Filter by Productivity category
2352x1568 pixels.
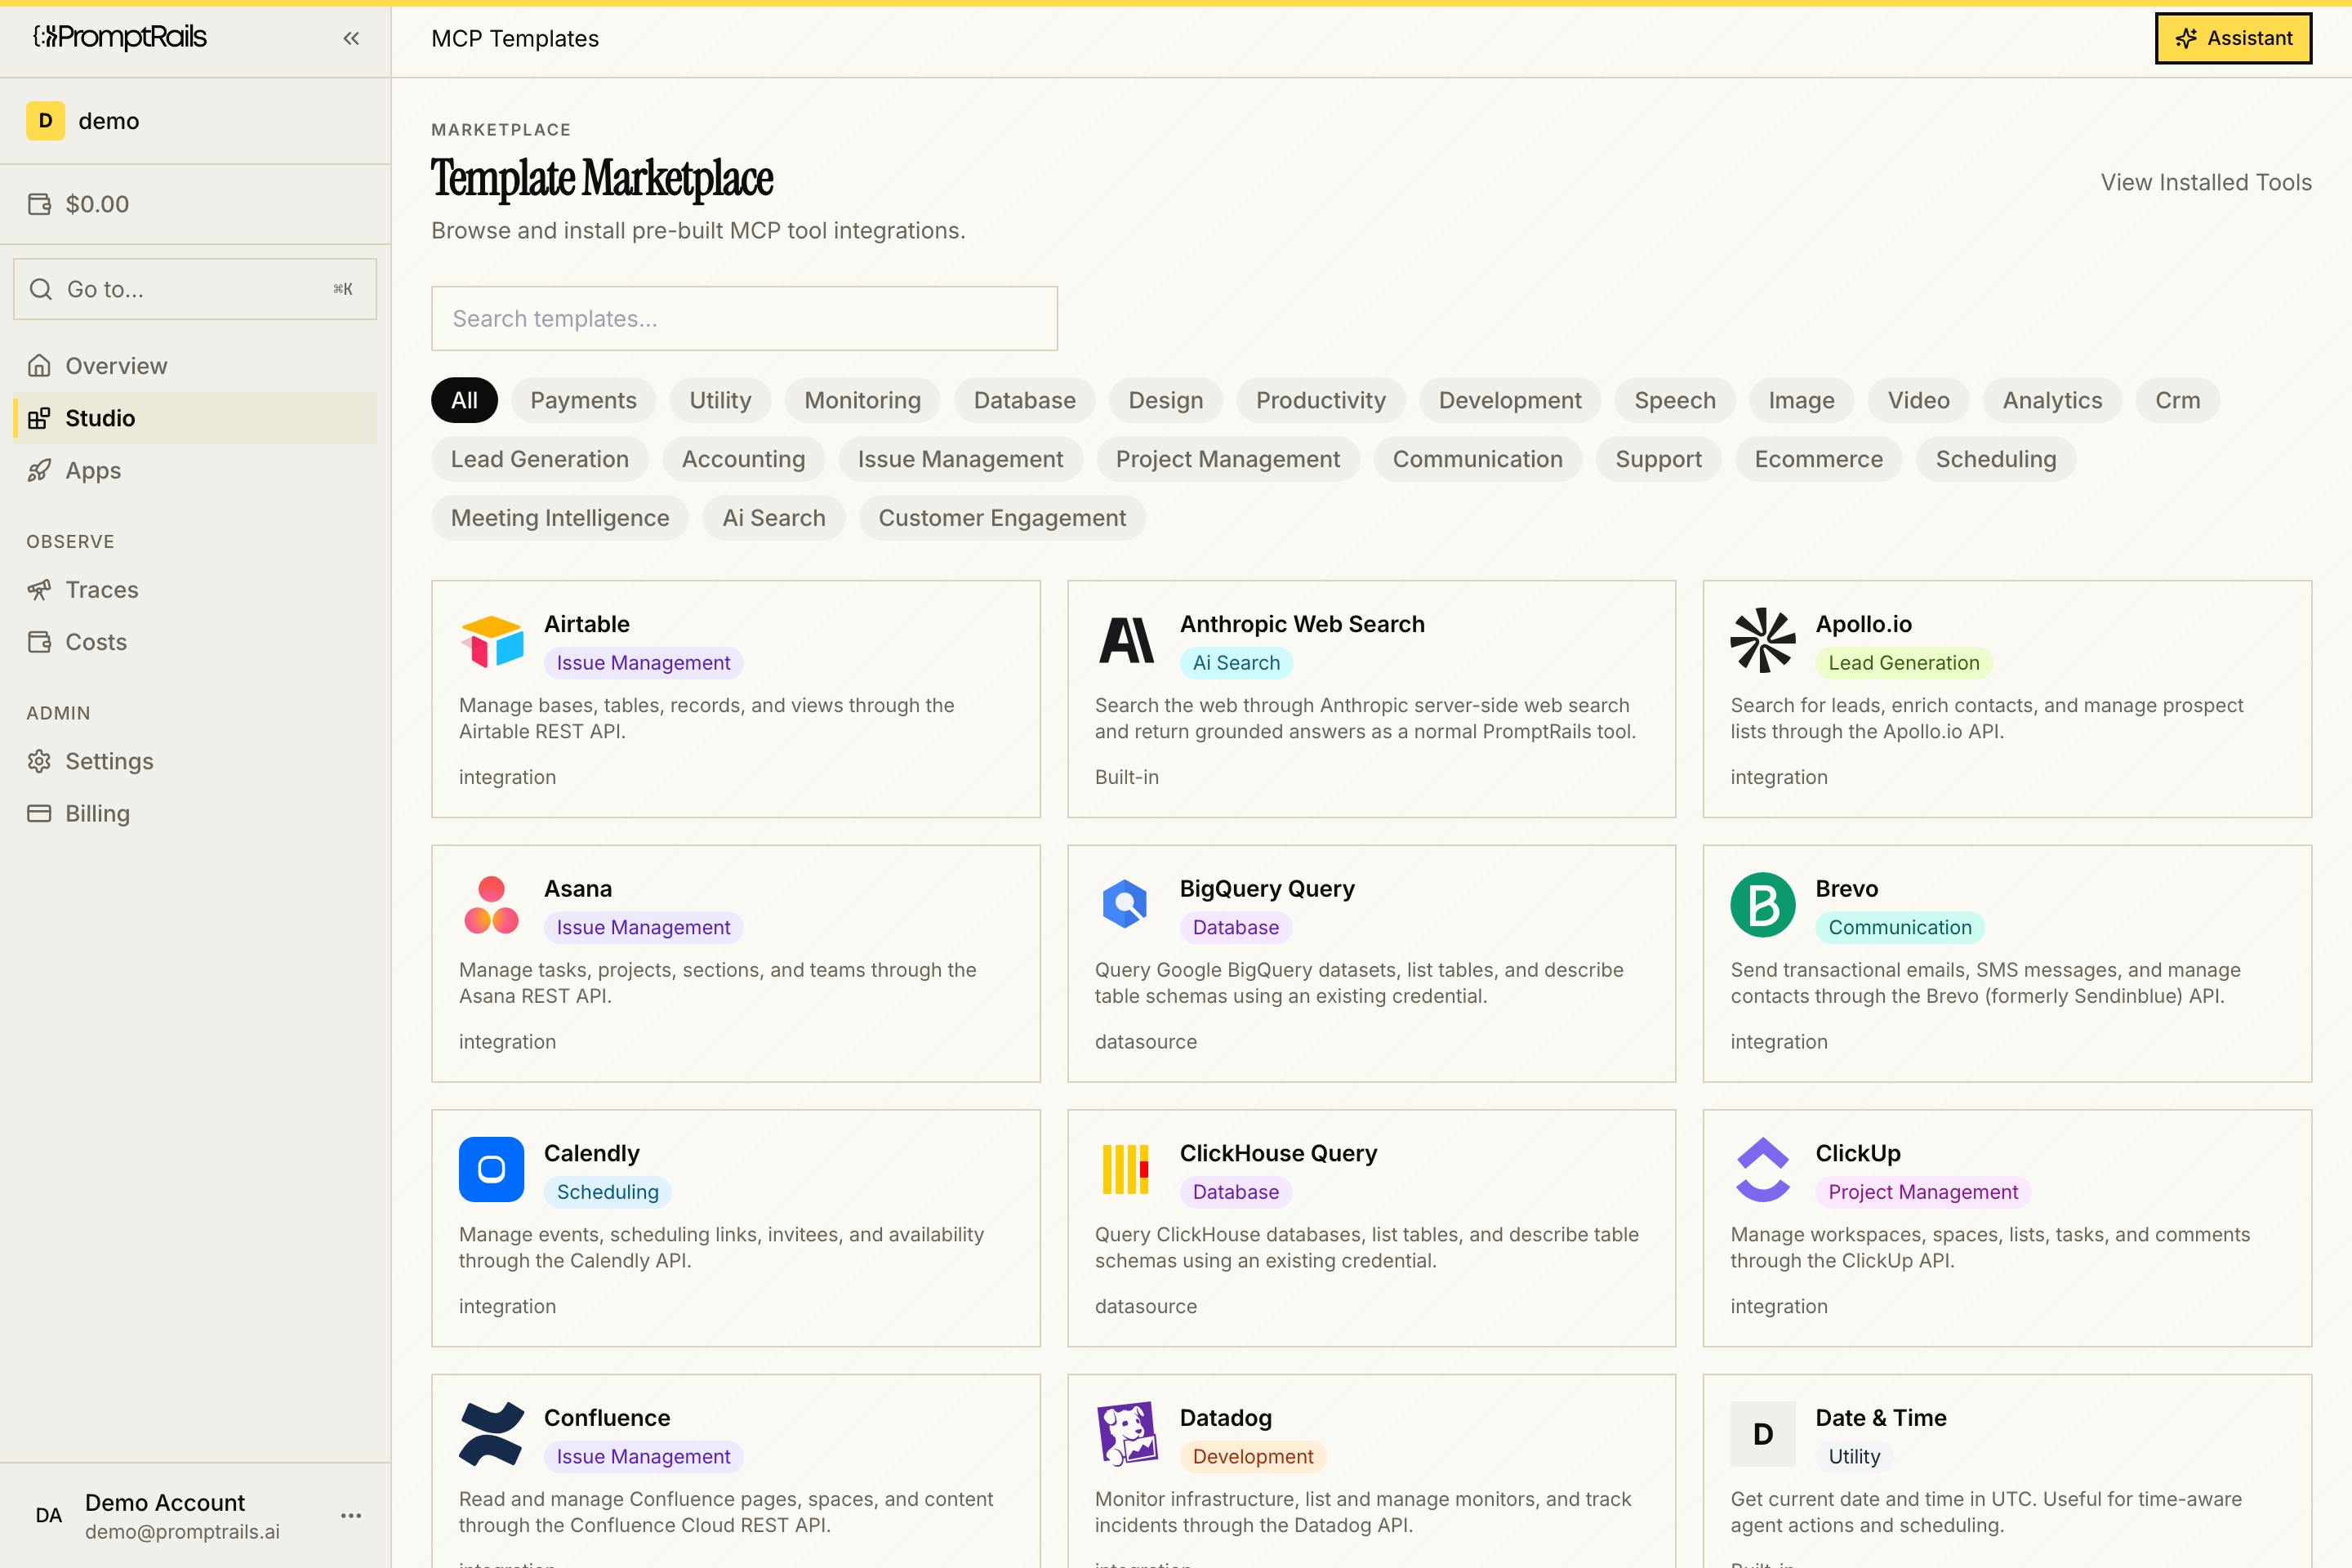(x=1320, y=400)
